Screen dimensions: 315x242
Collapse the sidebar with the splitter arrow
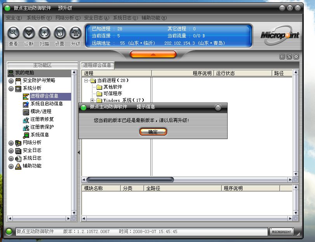pyautogui.click(x=79, y=152)
